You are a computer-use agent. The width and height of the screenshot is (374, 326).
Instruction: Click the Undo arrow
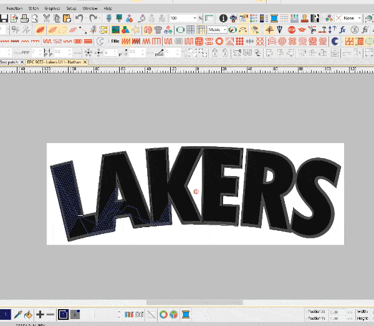coord(79,18)
